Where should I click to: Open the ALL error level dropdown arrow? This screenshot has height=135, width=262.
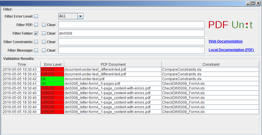80,16
